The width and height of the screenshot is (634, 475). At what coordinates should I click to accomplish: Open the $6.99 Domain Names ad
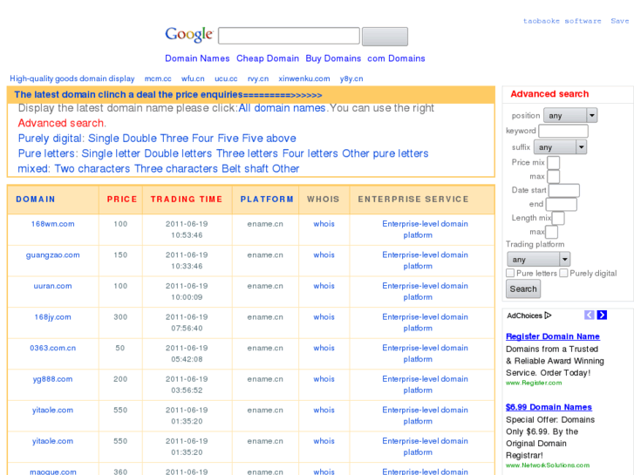[x=549, y=407]
